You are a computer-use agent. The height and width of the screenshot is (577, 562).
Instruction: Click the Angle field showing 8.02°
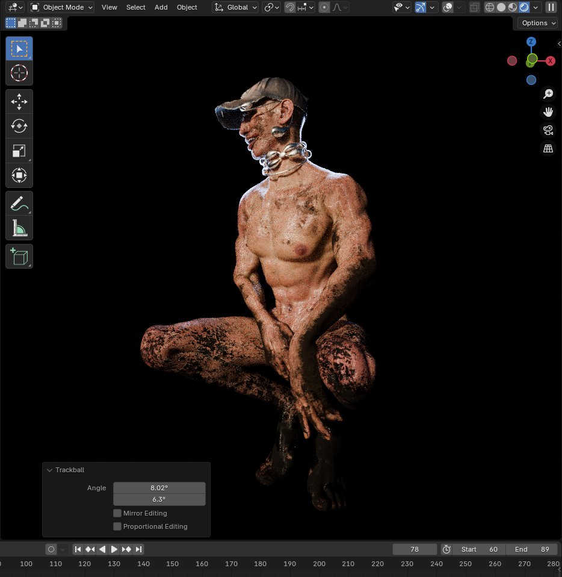[159, 488]
